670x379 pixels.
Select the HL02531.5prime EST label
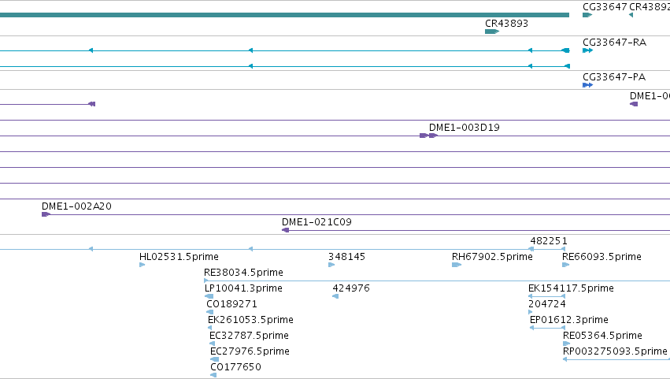(x=179, y=257)
